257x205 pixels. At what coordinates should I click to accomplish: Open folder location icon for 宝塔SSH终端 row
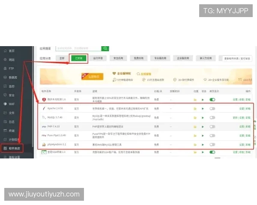tap(195, 152)
